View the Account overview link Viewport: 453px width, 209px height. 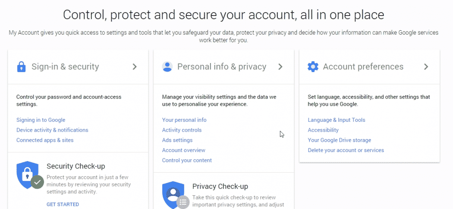[183, 150]
